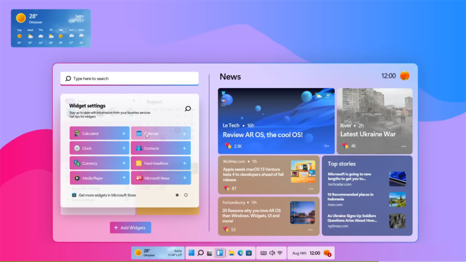Add the Calculator widget with its plus icon
This screenshot has width=466, height=262.
tap(124, 133)
